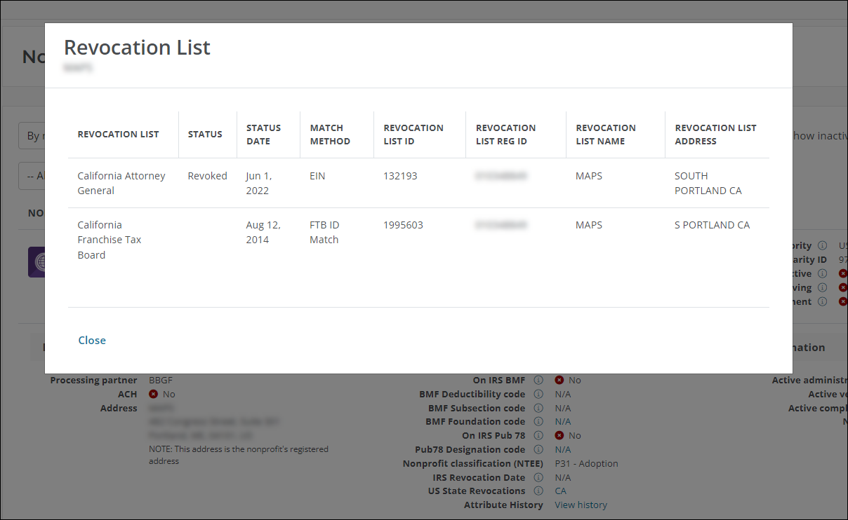Click the BMF Deductibility code info icon
The image size is (848, 520).
[538, 394]
